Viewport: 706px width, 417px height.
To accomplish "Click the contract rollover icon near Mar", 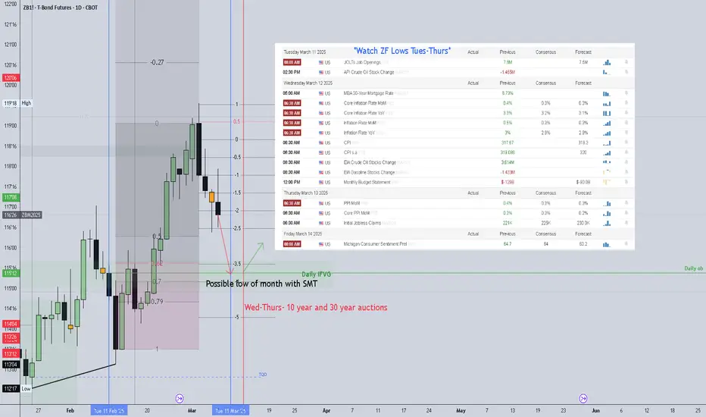I will click(180, 399).
